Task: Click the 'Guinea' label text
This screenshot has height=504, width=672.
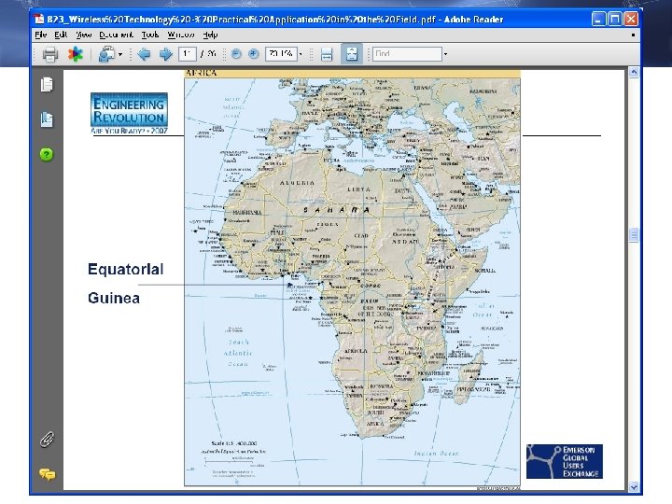Action: pos(114,298)
